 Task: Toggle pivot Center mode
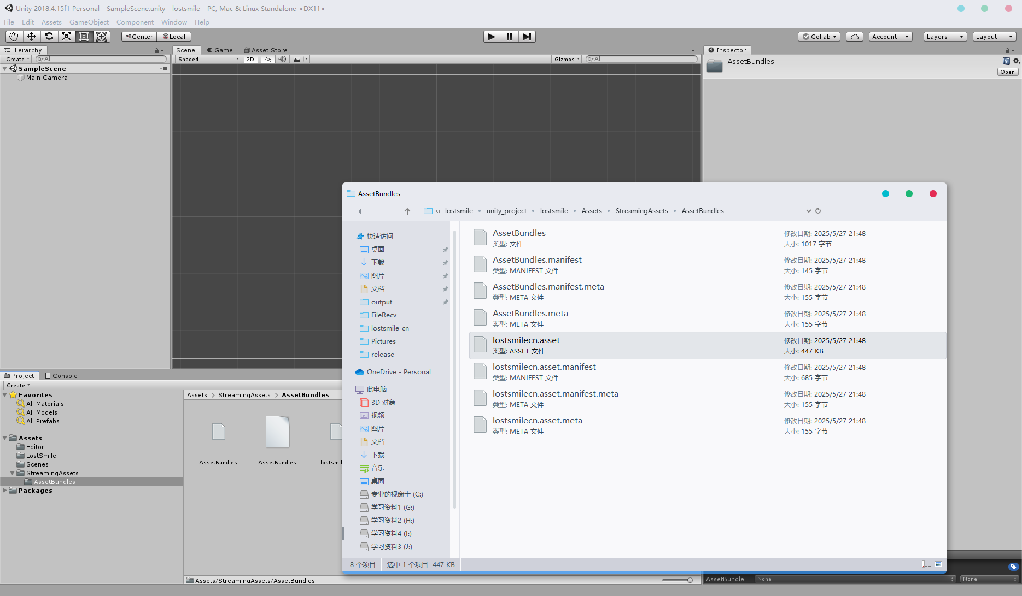(139, 37)
